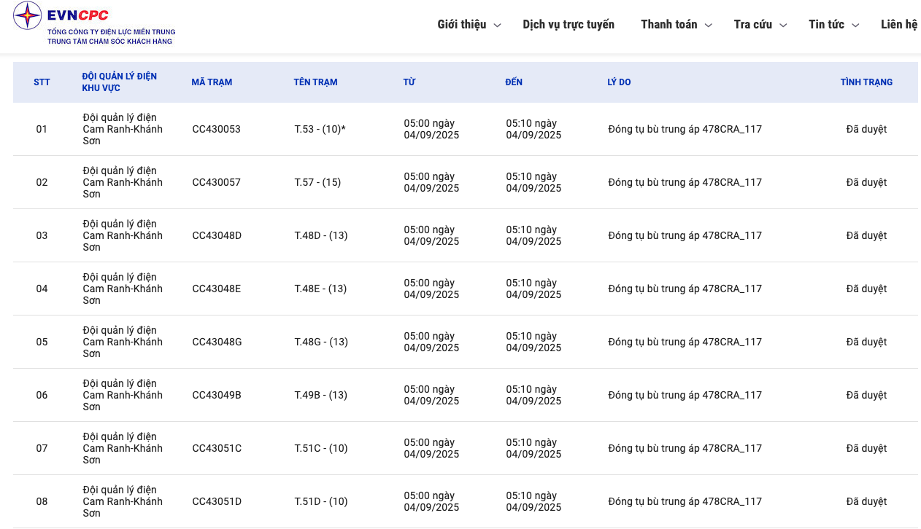Click the TỪ column header
The image size is (921, 529).
409,82
